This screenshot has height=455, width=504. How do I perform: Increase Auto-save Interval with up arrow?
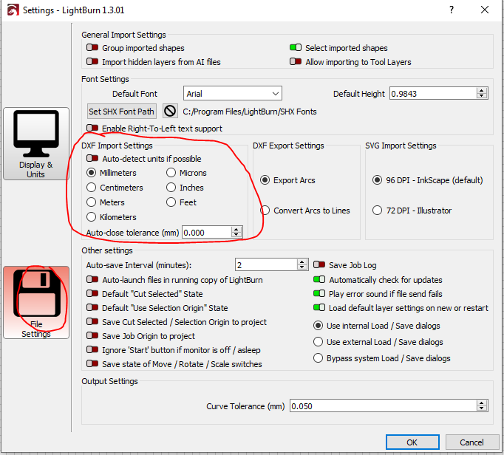tap(302, 262)
